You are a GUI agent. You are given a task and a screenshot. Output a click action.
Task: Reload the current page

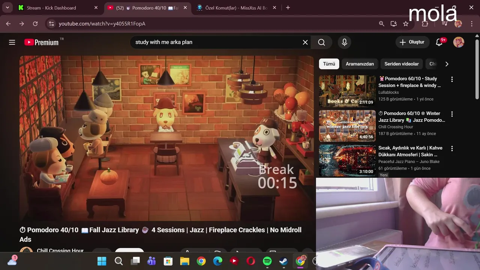(x=35, y=24)
